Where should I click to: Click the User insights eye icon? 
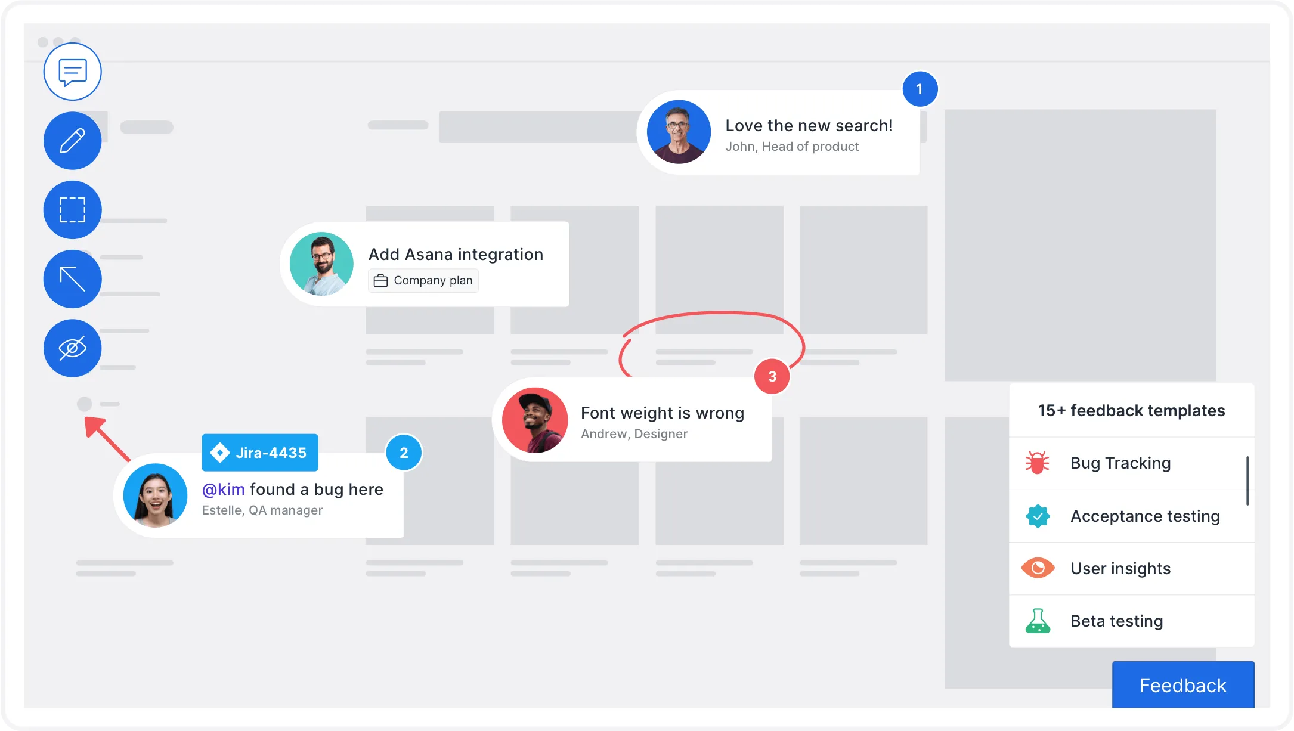pyautogui.click(x=1038, y=568)
